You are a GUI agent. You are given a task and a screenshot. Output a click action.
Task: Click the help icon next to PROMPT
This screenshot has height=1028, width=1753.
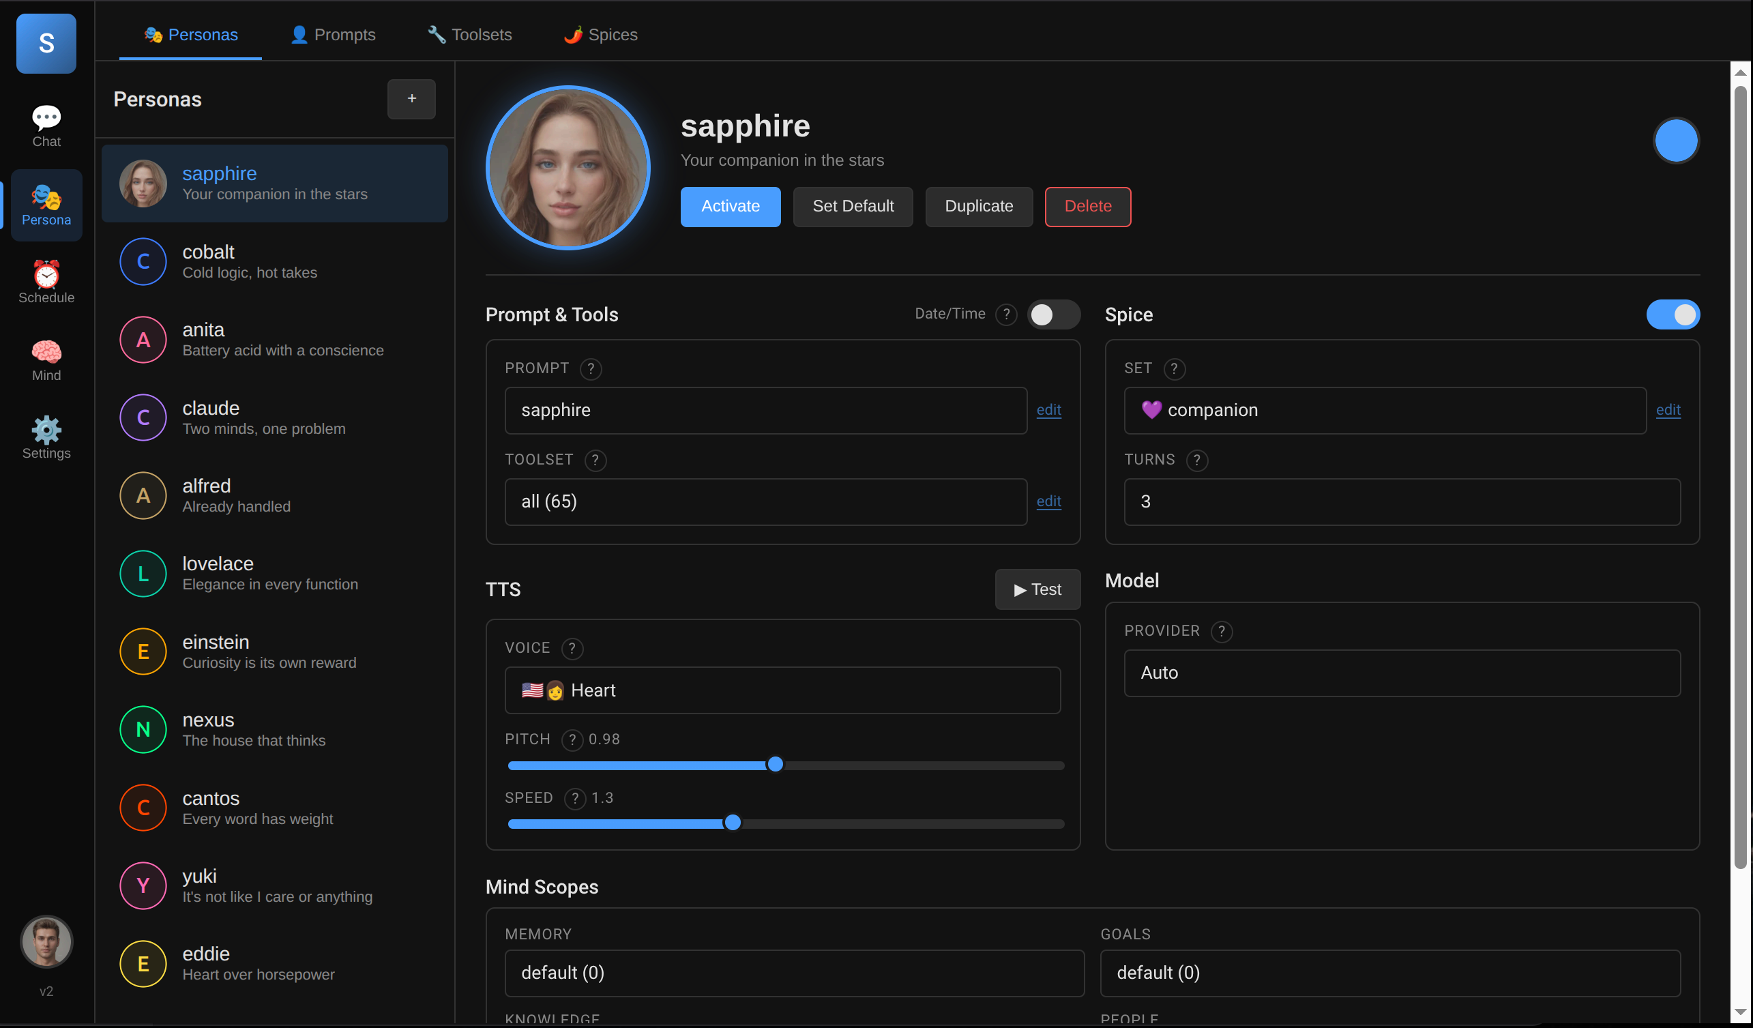coord(591,368)
